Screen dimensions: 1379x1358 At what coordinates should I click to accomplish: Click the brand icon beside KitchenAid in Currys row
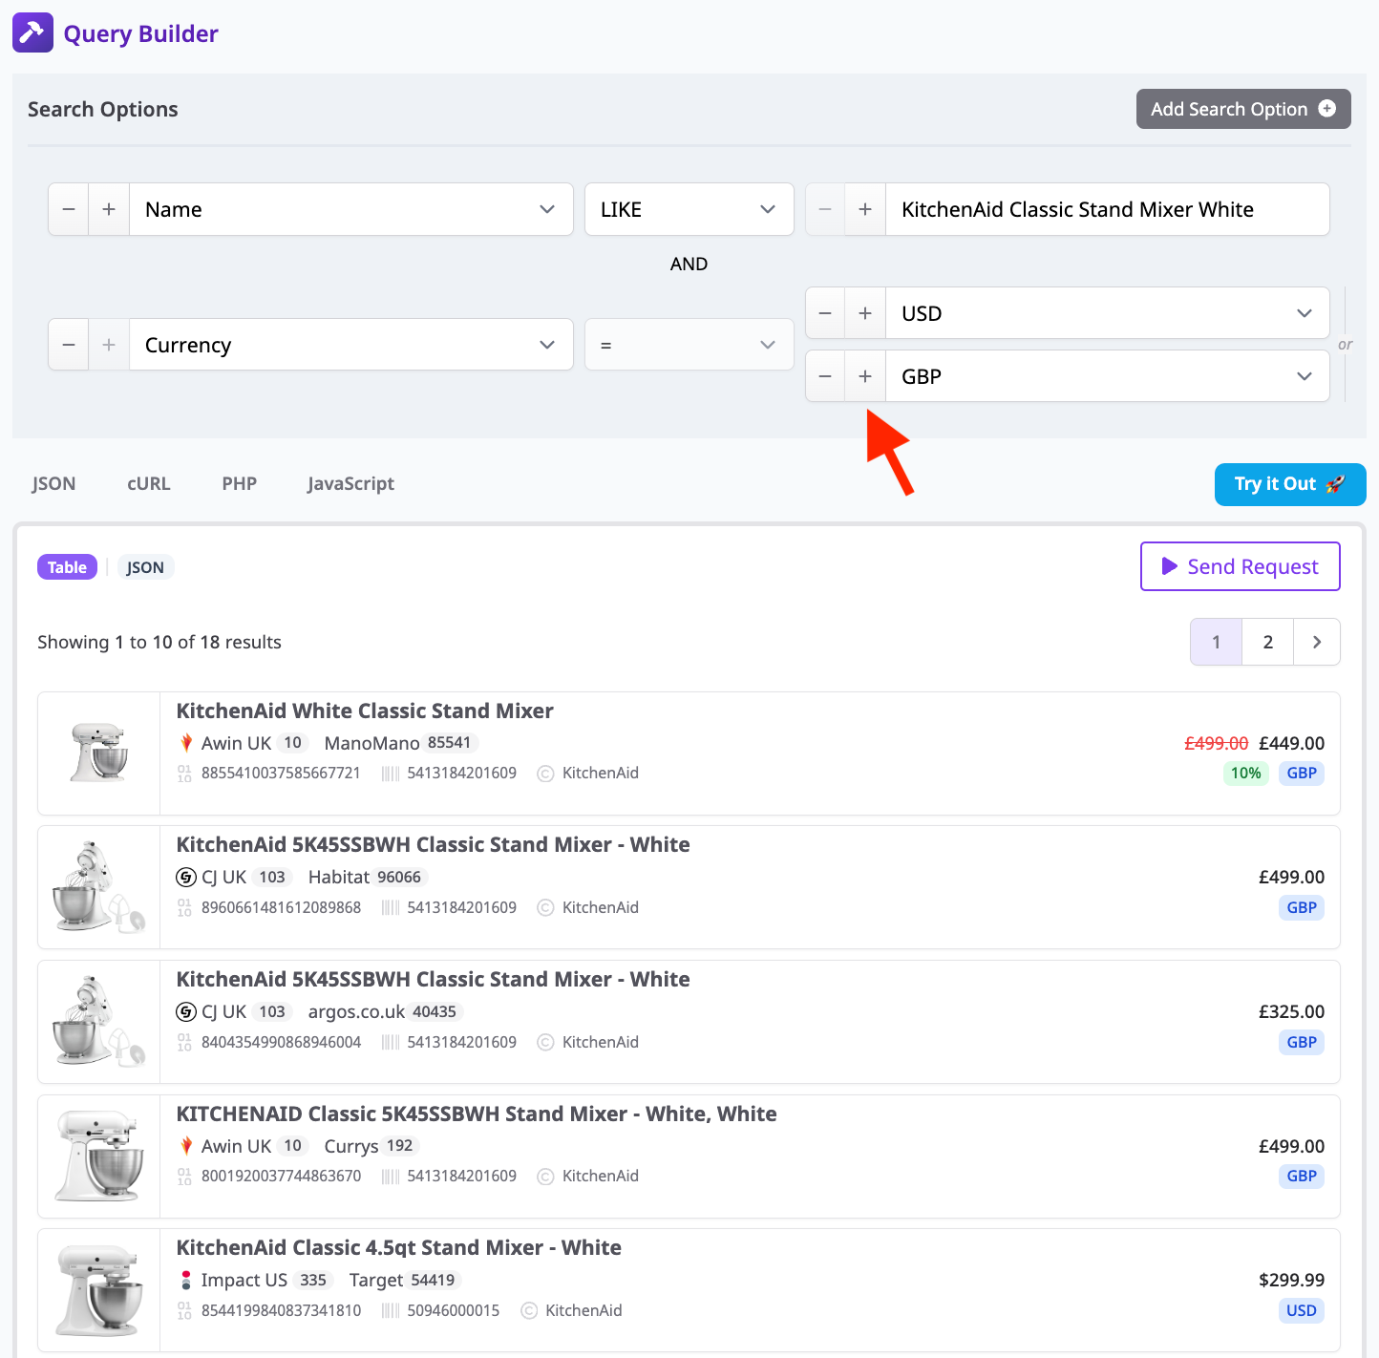pyautogui.click(x=545, y=1177)
